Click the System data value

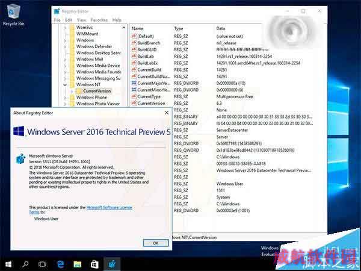pyautogui.click(x=223, y=198)
